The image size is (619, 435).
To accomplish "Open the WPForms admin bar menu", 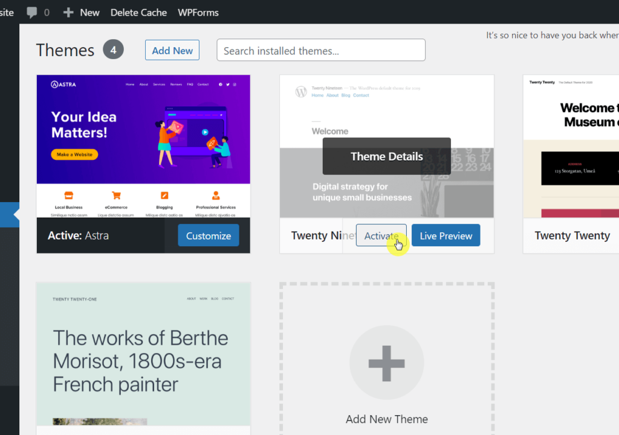I will (198, 13).
